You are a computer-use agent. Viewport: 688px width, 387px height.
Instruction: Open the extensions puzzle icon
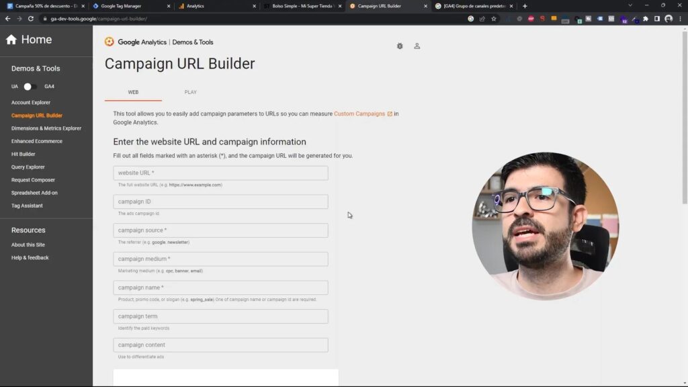(x=646, y=19)
